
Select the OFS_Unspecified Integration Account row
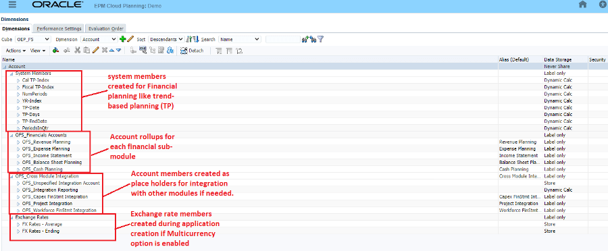click(304, 183)
